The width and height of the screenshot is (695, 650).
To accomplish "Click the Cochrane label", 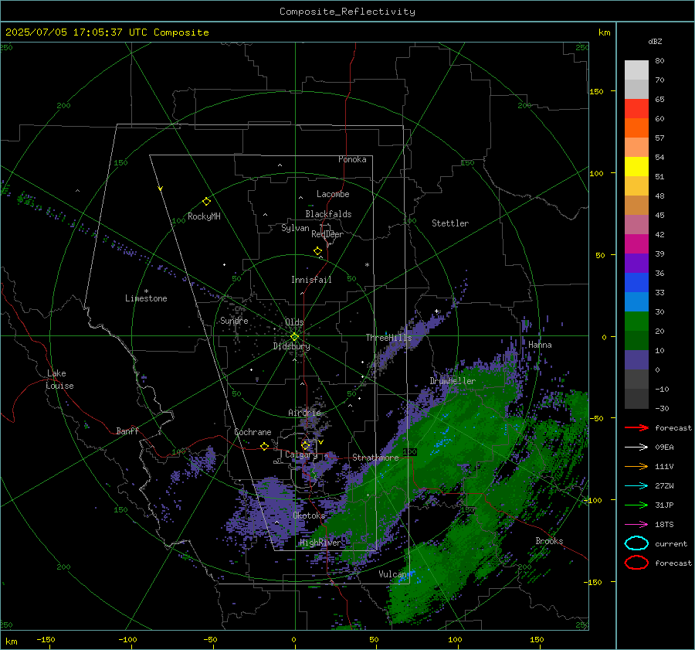I will [253, 432].
